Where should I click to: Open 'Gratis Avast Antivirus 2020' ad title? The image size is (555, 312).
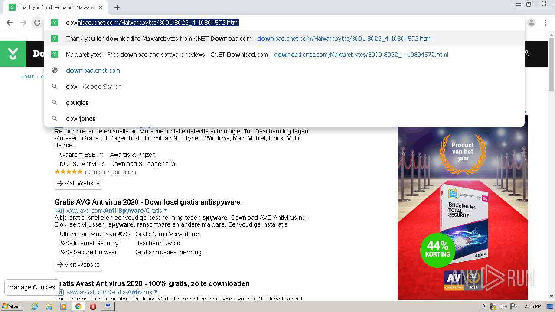(x=152, y=283)
